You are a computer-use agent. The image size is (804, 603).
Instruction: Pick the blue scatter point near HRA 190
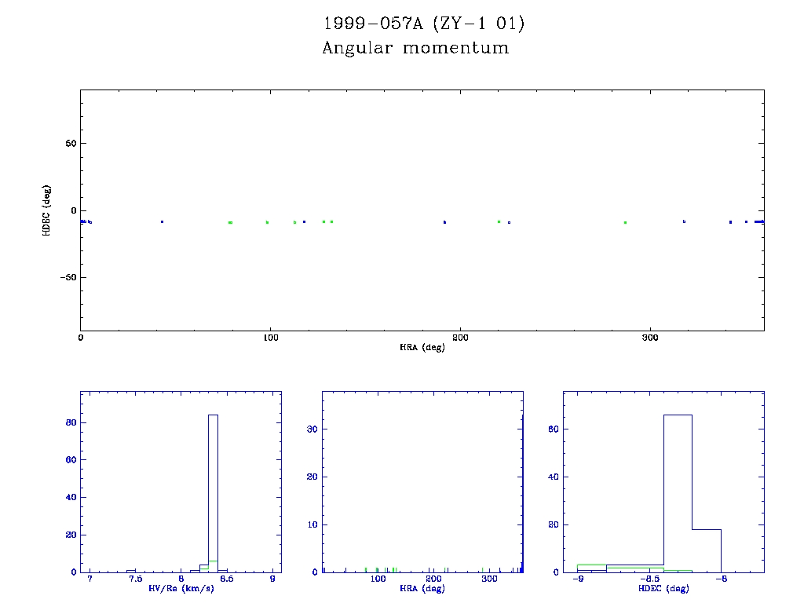(x=444, y=222)
